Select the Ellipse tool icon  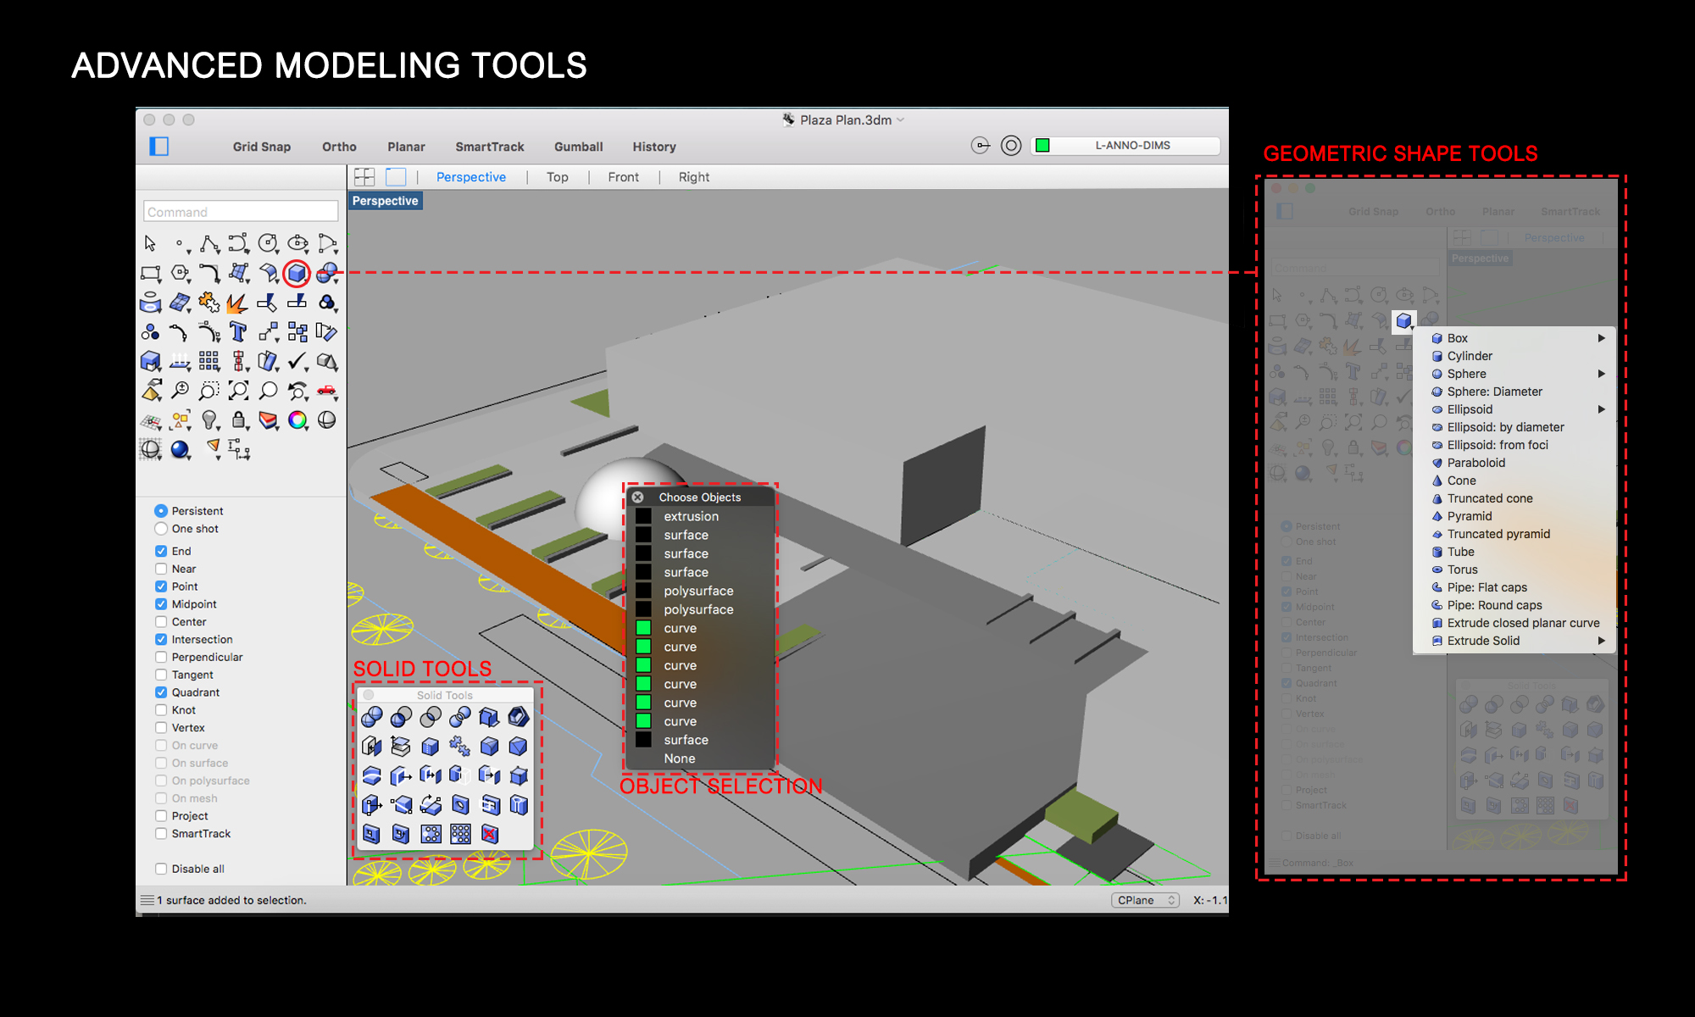pyautogui.click(x=297, y=244)
